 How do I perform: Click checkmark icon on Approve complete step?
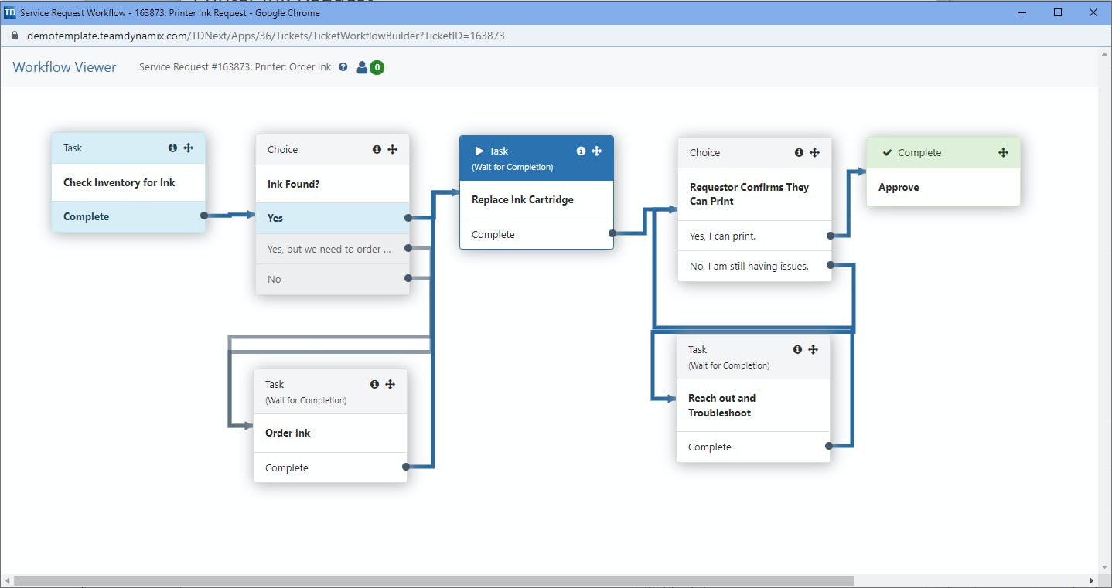887,152
